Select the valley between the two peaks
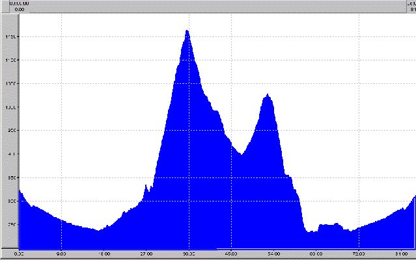 [241, 155]
